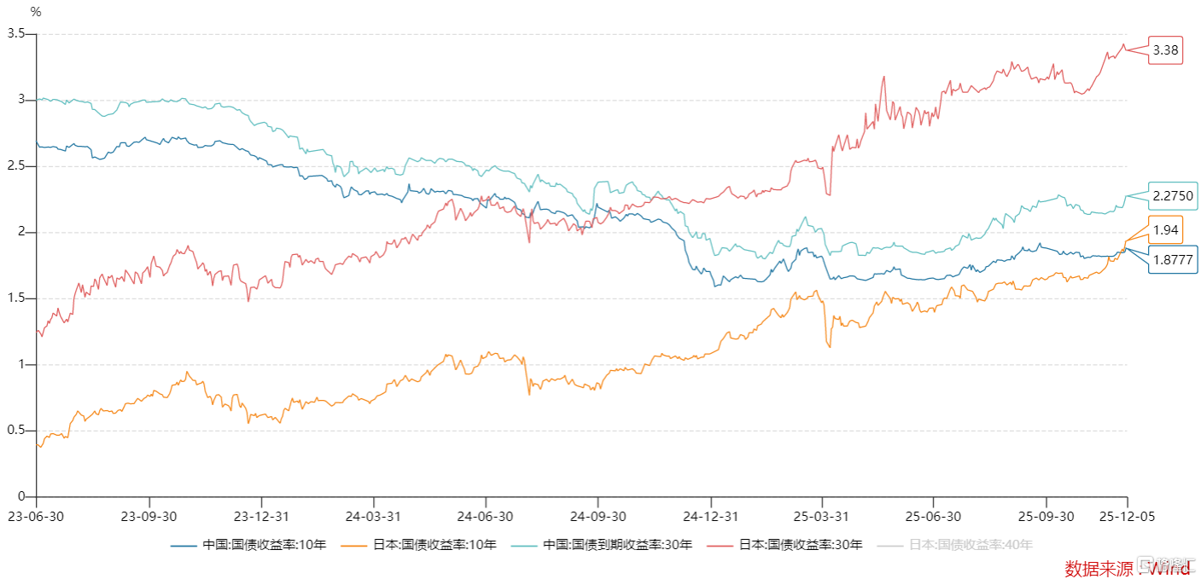
Task: Enable the greyed-out 日本:国债收益率:40年 legend text
Action: click(x=971, y=544)
